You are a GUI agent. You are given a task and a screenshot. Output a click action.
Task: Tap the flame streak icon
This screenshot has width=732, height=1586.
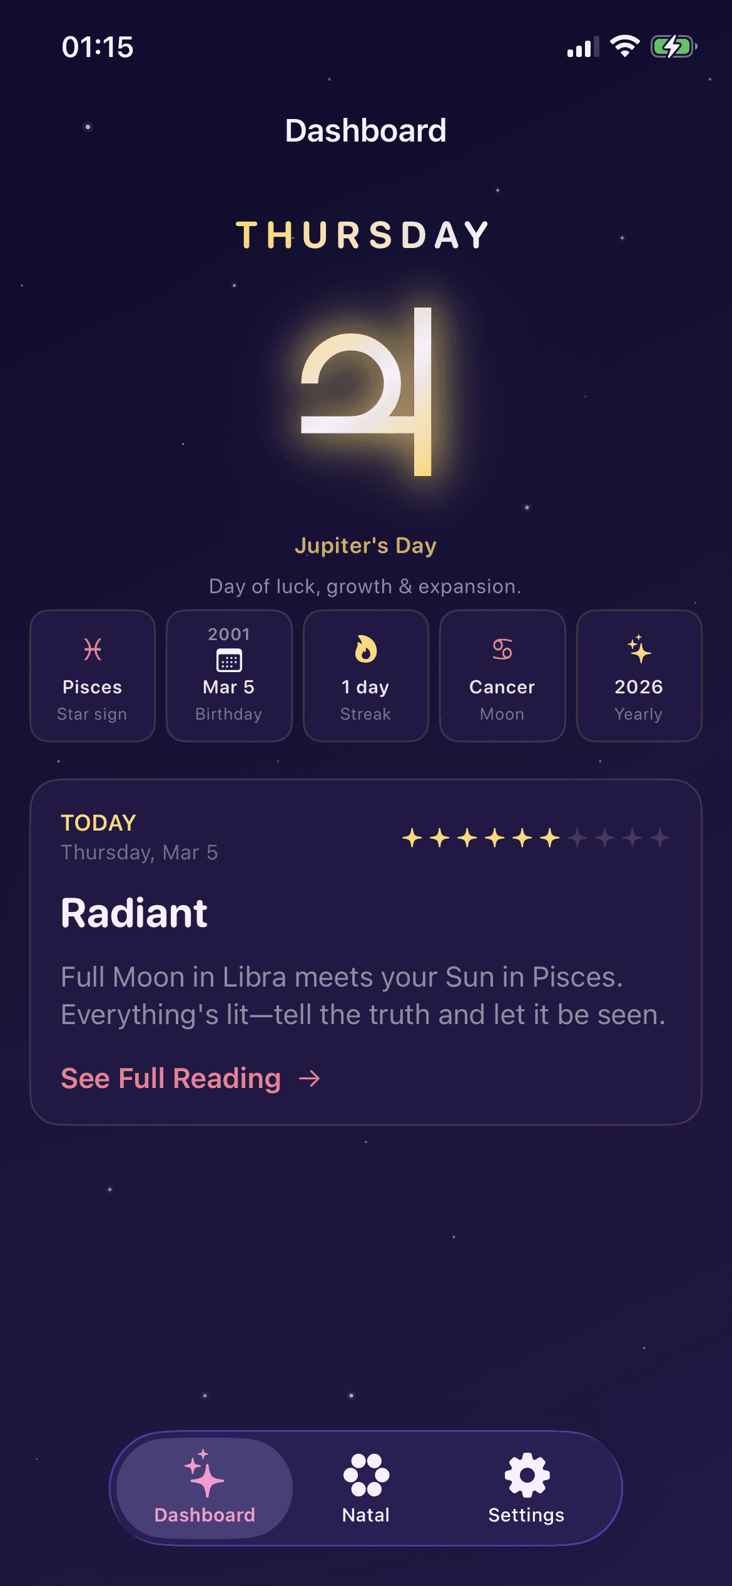(x=365, y=650)
